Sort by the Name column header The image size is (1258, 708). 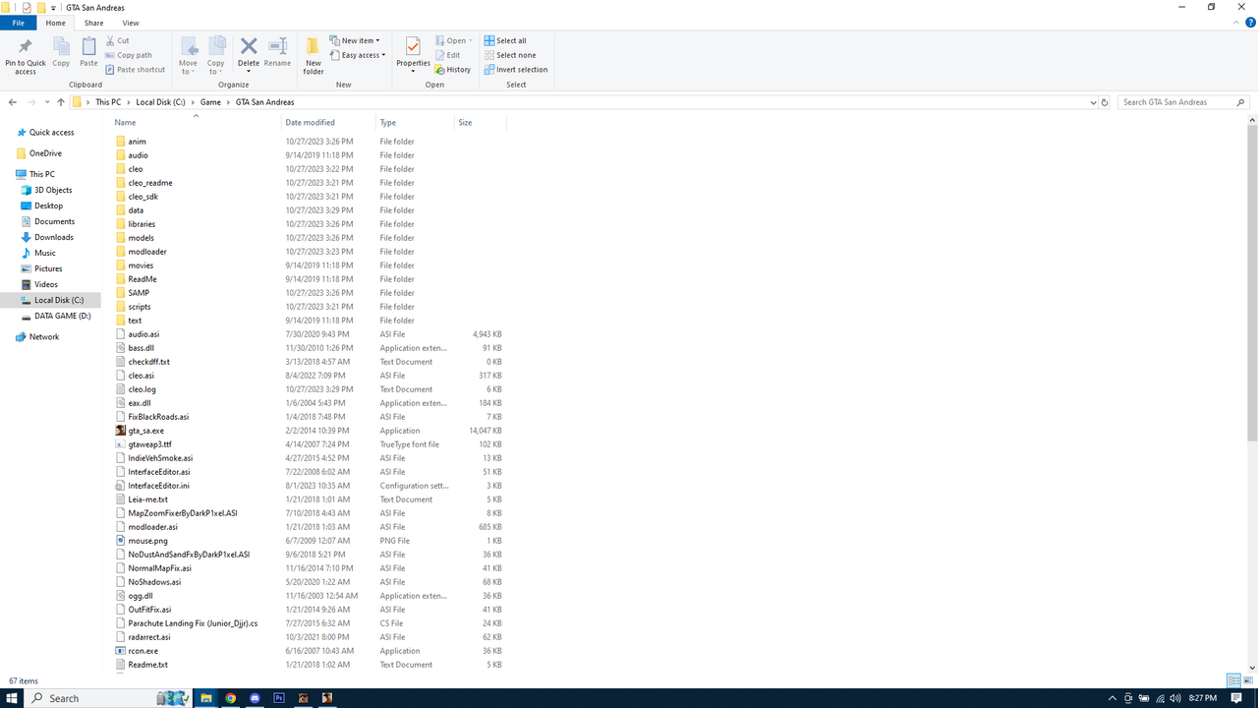tap(195, 123)
